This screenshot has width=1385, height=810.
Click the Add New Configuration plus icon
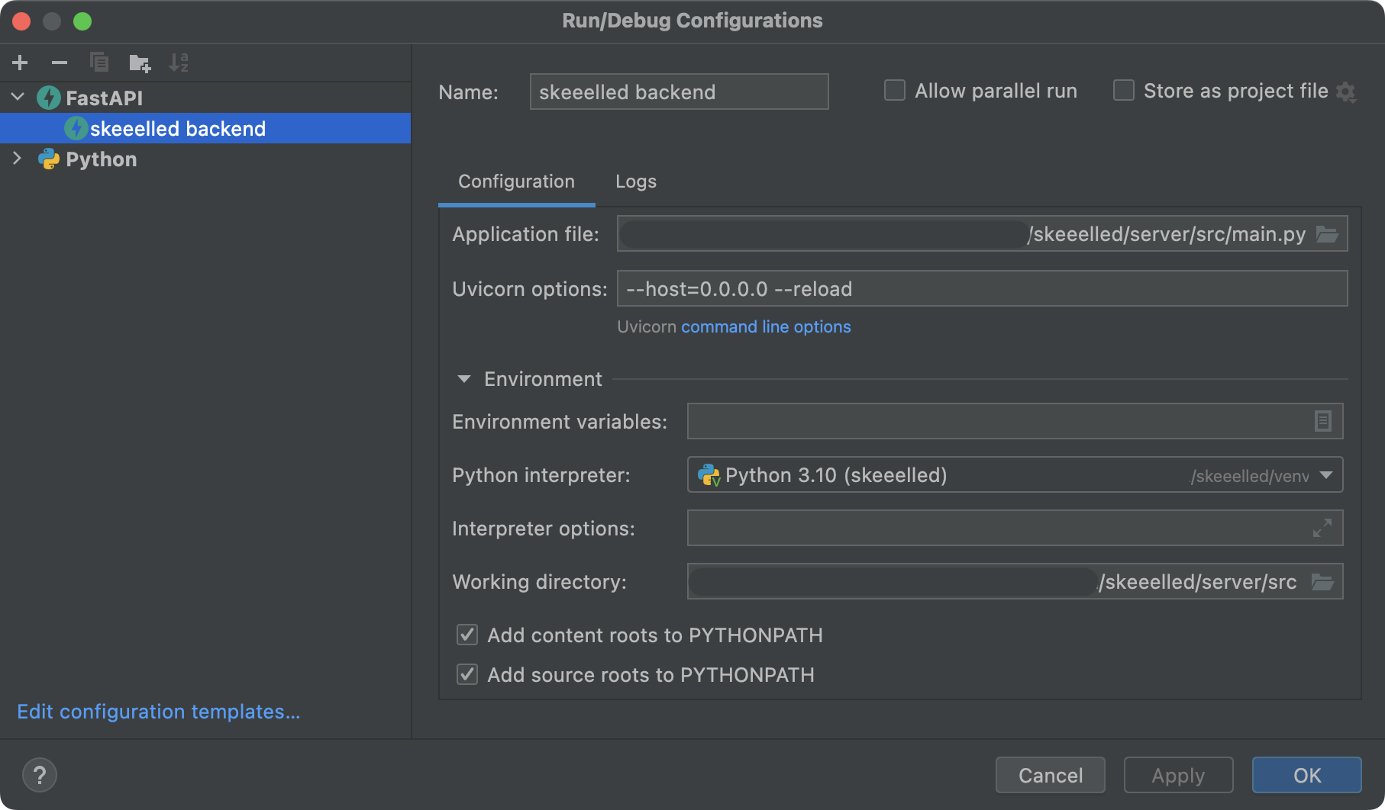pos(21,63)
